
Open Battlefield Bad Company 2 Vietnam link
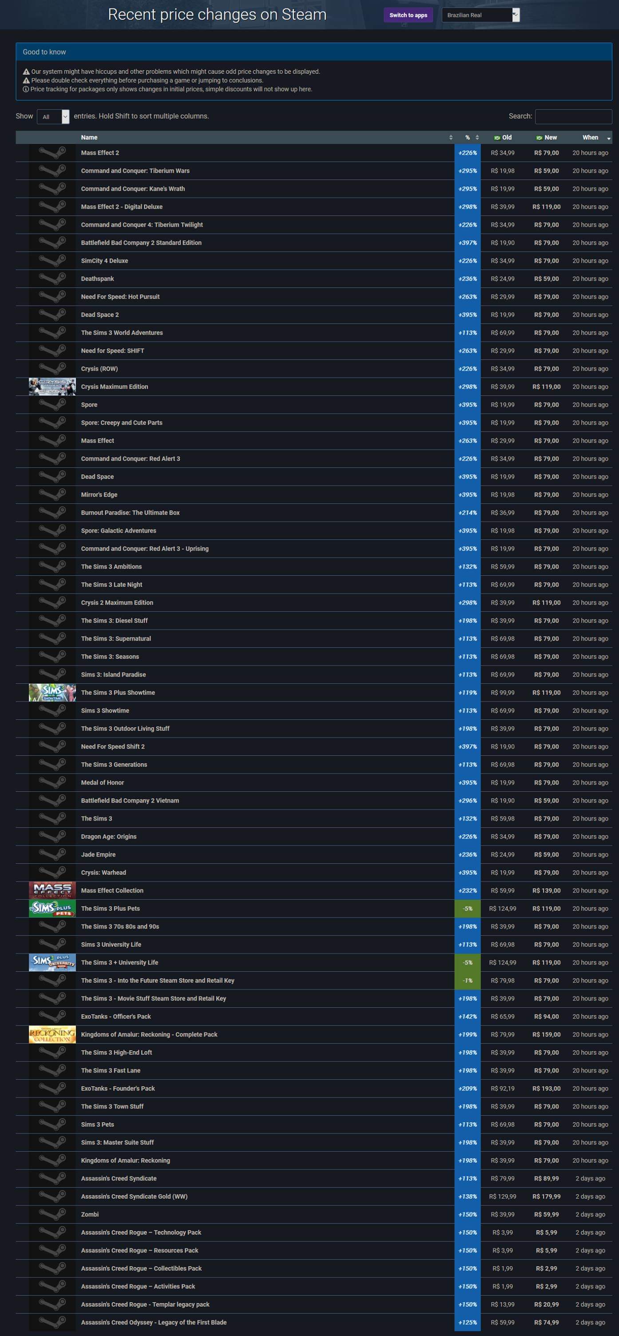130,801
